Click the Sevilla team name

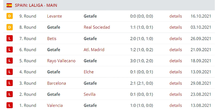[90, 94]
